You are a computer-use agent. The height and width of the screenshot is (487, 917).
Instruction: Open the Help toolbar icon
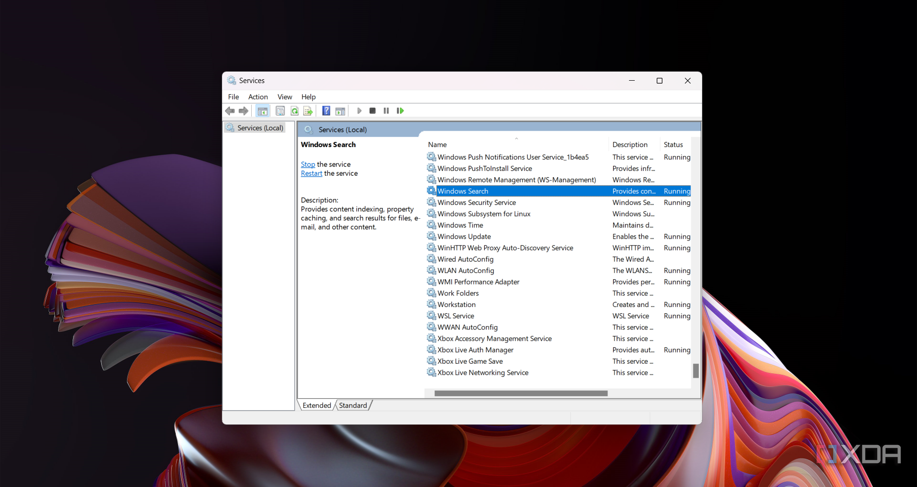pyautogui.click(x=326, y=111)
